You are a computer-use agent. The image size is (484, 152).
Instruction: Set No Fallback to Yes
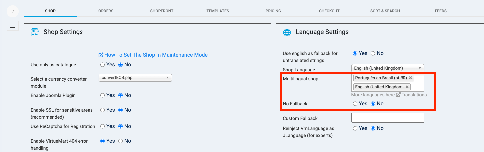(x=355, y=104)
